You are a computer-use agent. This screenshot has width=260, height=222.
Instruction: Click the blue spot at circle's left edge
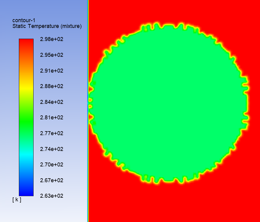pos(88,103)
